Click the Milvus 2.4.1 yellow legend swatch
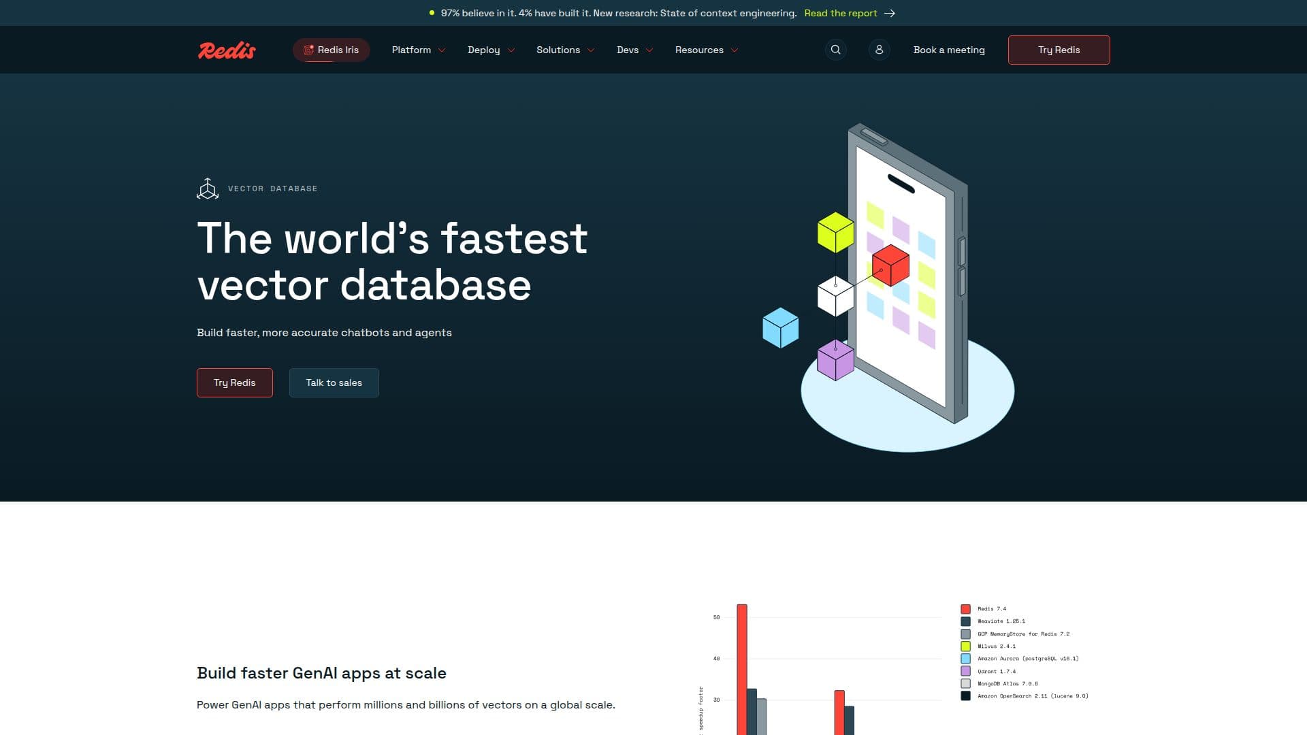 click(965, 647)
